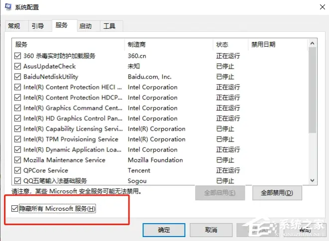Sort by the 禁用日期 column header
The image size is (329, 241).
point(278,44)
